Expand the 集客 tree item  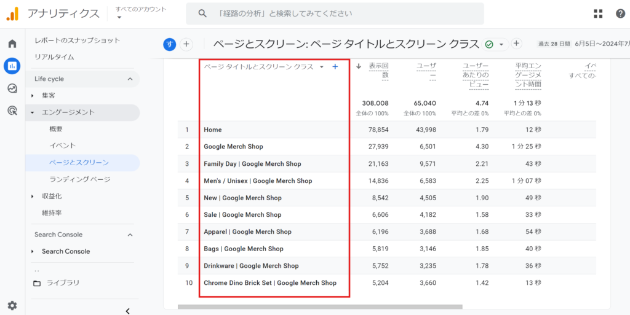[x=33, y=96]
